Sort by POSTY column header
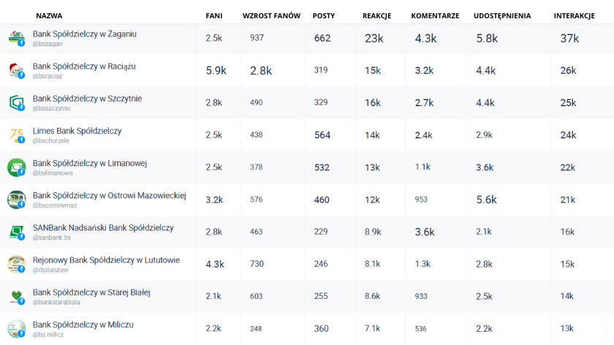This screenshot has height=345, width=614. coord(324,15)
